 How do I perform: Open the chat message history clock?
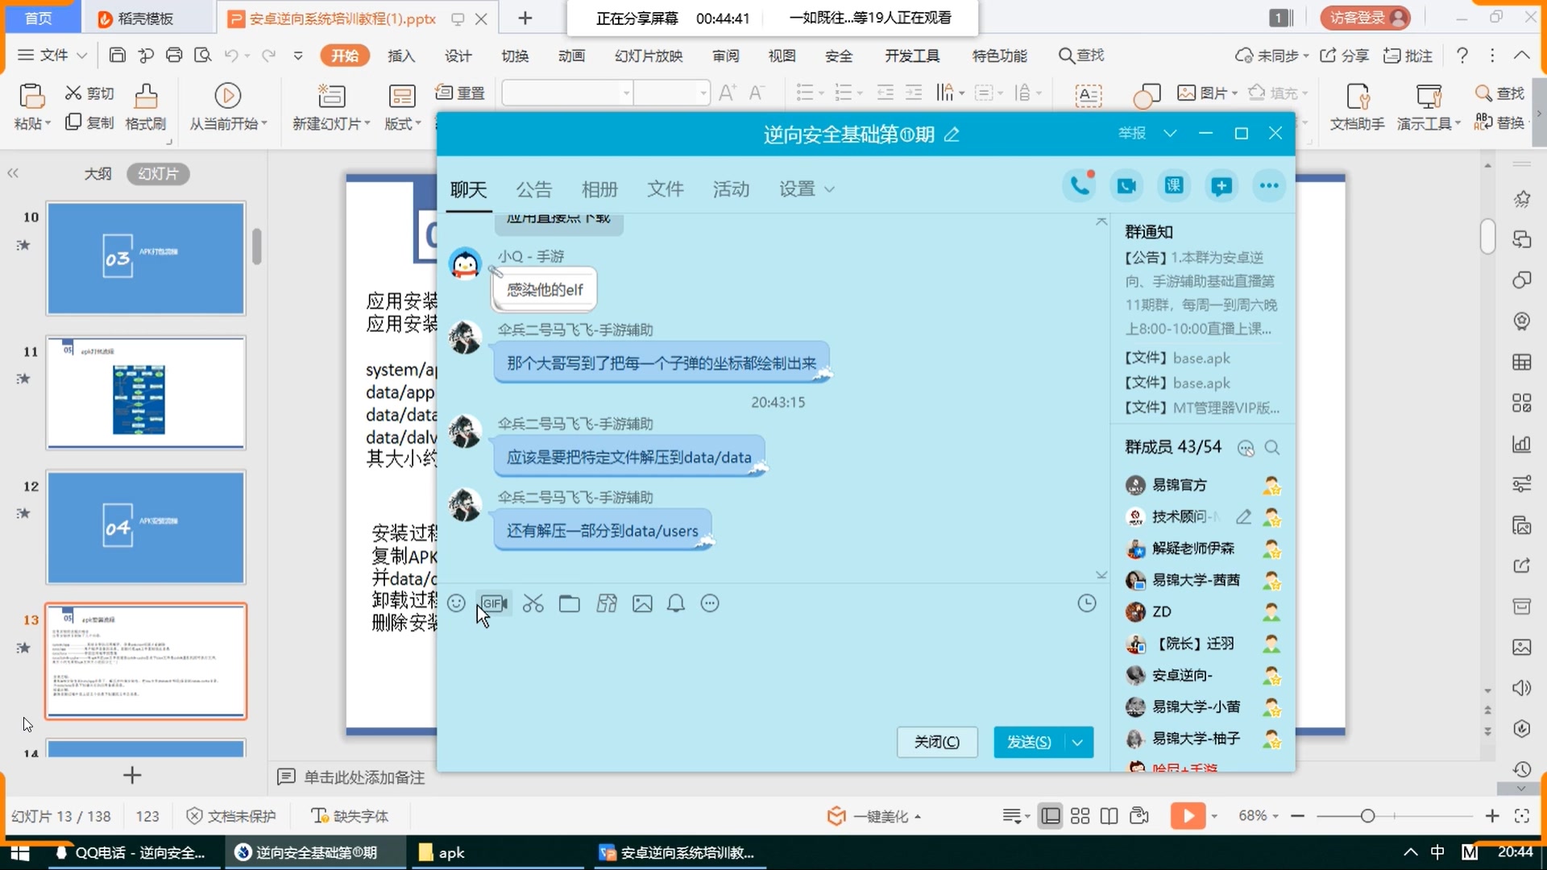tap(1087, 603)
